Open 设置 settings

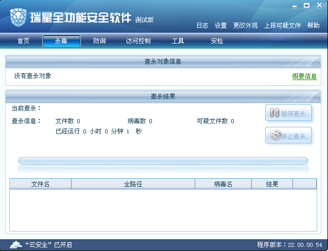tap(221, 26)
